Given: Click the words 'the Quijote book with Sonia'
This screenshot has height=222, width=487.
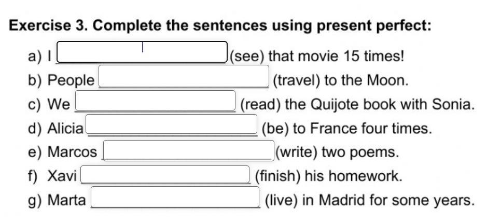Looking at the screenshot, I should pos(378,105).
